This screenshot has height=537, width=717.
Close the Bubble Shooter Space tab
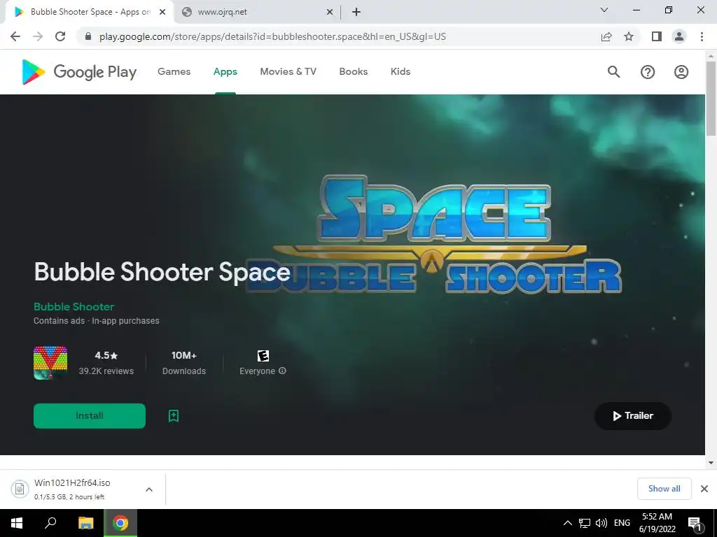click(x=162, y=12)
